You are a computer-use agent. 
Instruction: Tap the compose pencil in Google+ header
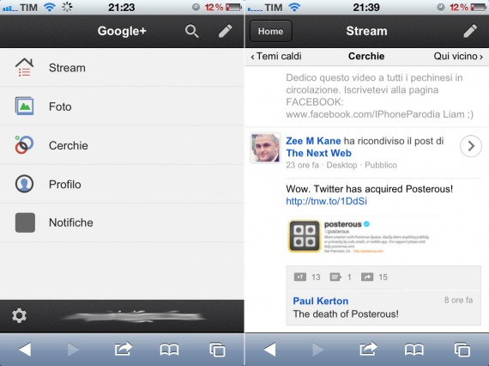[225, 31]
